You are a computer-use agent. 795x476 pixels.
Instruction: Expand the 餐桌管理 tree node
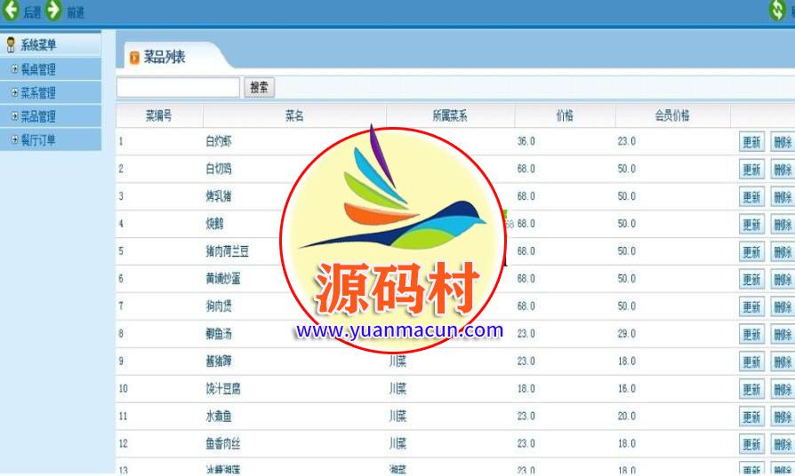(14, 69)
